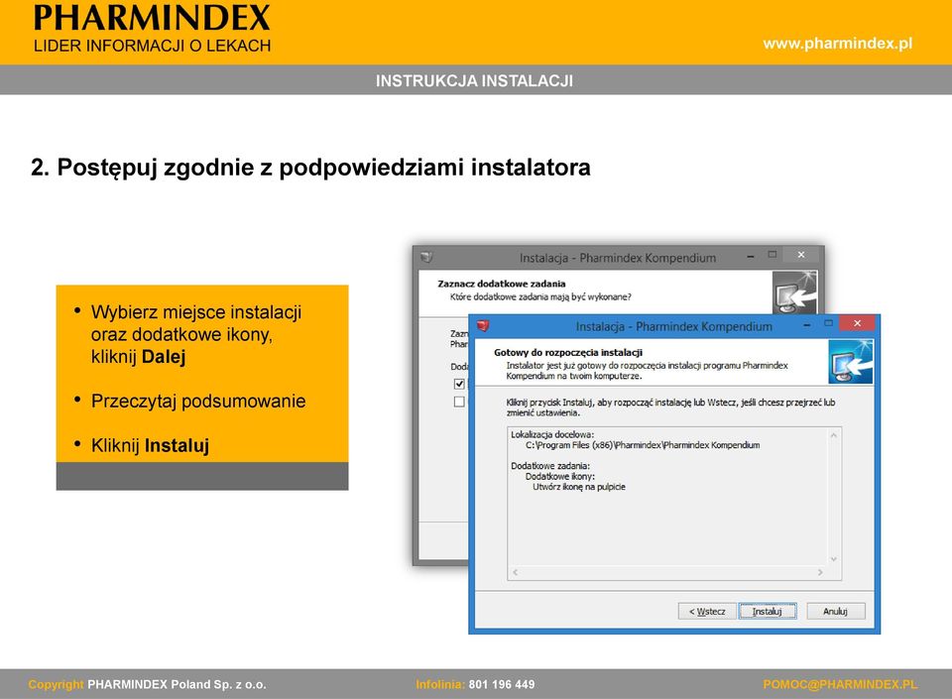Click the front window title 'Instalacja - Pharmindex Kompendium'
This screenshot has width=952, height=699.
(x=674, y=326)
